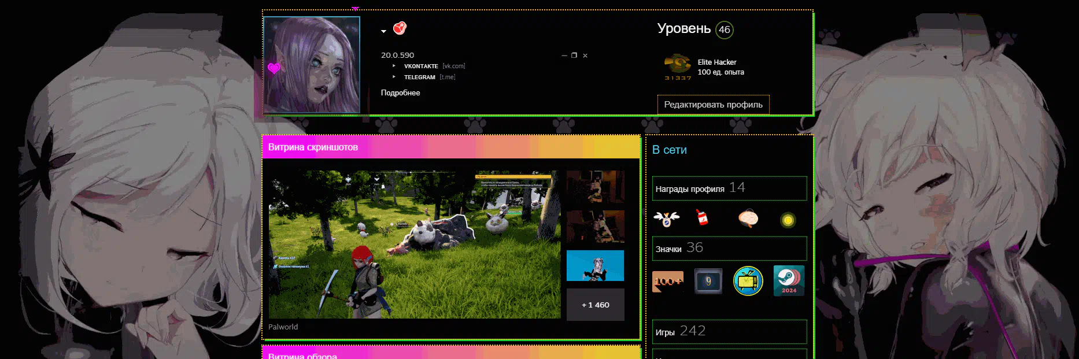Click the arrow bullet before TELEGRAM
The width and height of the screenshot is (1079, 359).
coord(394,77)
